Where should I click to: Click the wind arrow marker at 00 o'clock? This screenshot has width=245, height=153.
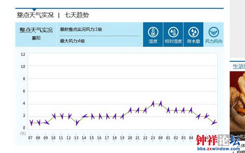pos(160,104)
